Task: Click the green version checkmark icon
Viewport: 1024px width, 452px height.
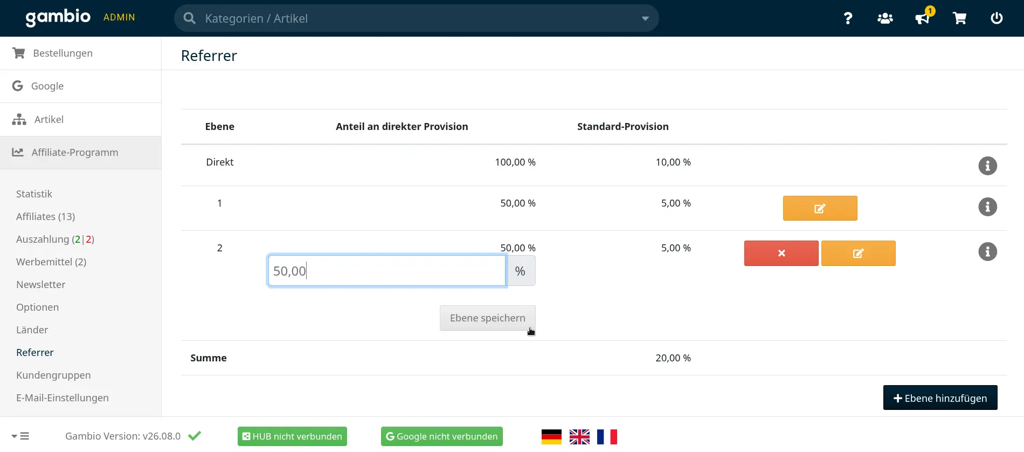Action: [x=195, y=436]
